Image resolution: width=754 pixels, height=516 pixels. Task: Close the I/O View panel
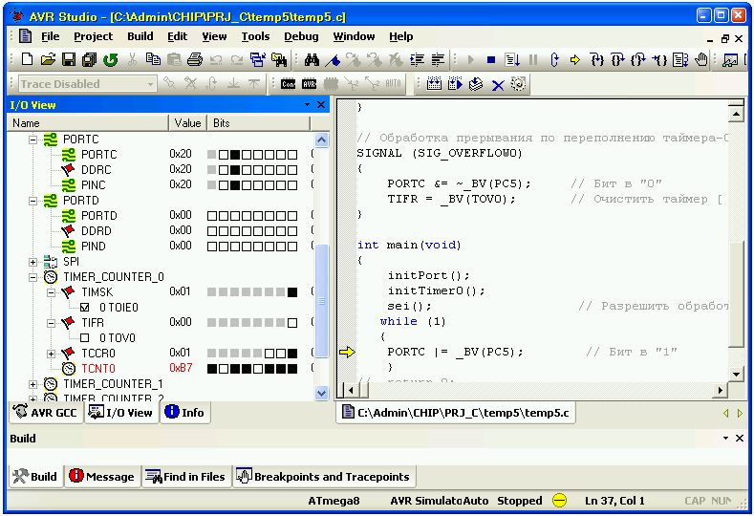(321, 105)
